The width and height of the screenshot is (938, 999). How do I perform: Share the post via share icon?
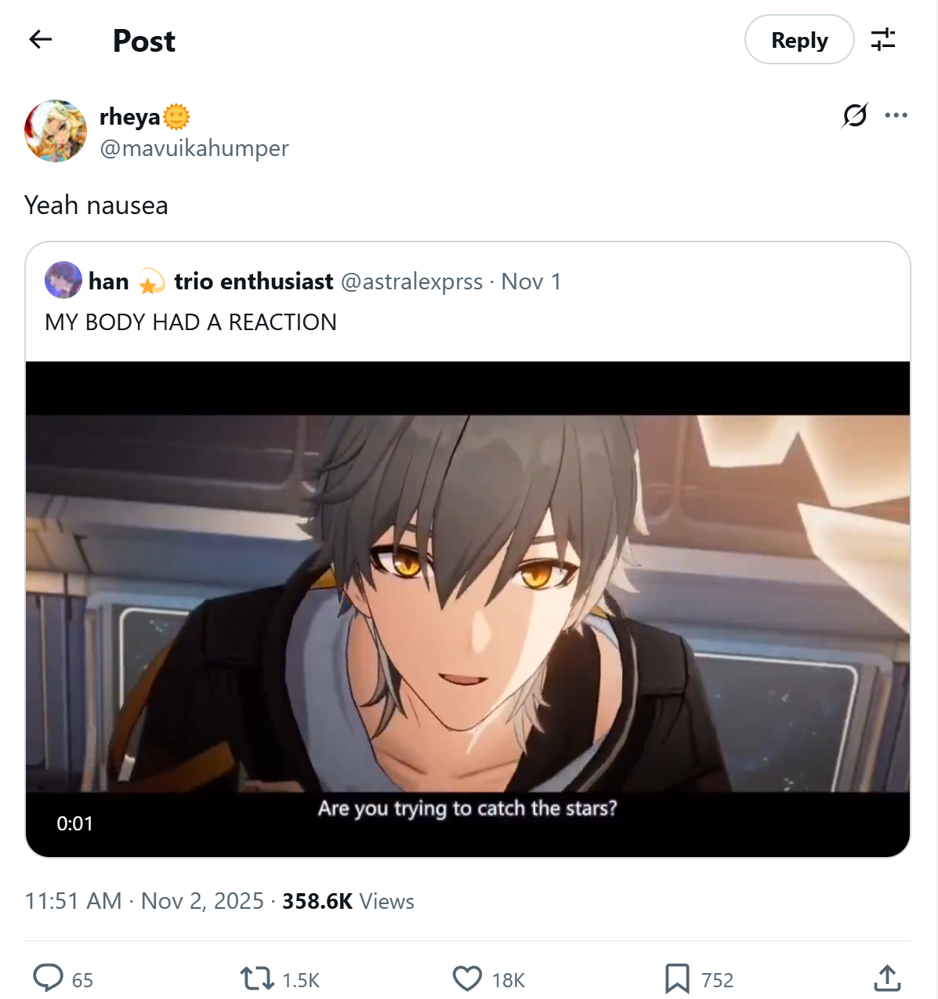[886, 978]
